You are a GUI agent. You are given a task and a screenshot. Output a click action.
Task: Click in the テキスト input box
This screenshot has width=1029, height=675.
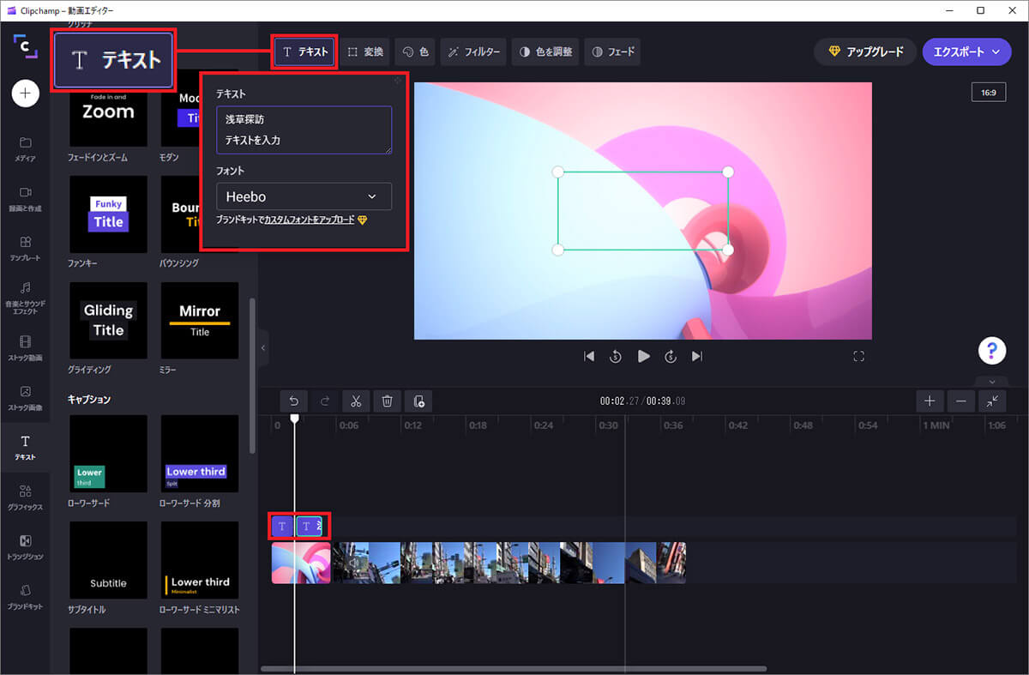click(304, 130)
